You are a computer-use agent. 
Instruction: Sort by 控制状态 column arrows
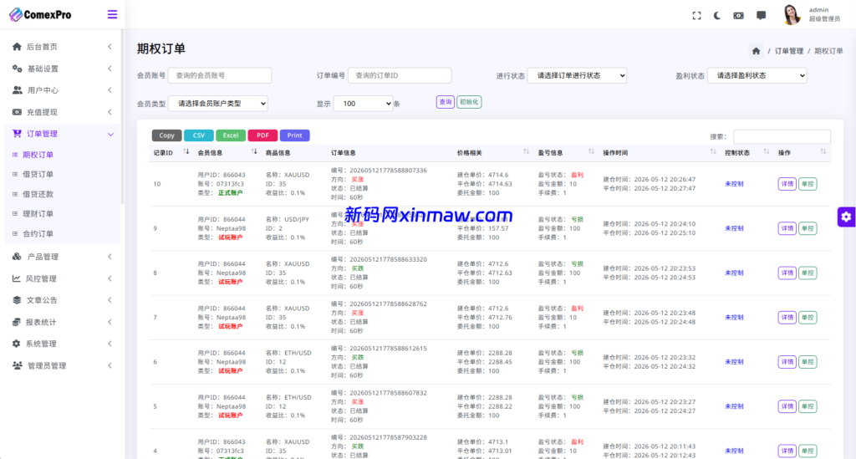click(x=767, y=151)
